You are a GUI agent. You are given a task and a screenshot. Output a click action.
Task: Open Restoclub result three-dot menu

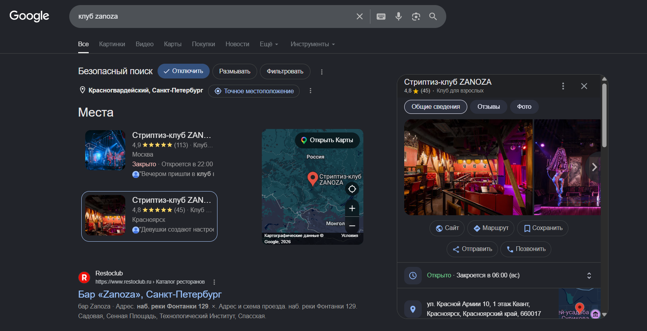214,282
